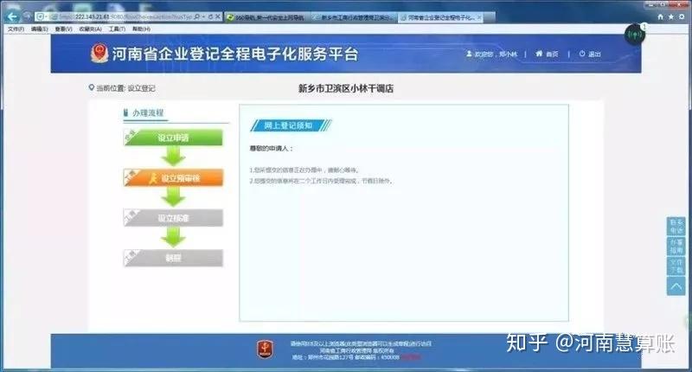
Task: Click the location pin icon near 当前位置
Action: 92,88
